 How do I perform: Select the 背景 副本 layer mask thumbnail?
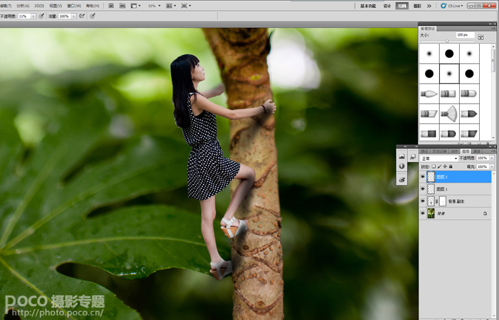pyautogui.click(x=442, y=201)
